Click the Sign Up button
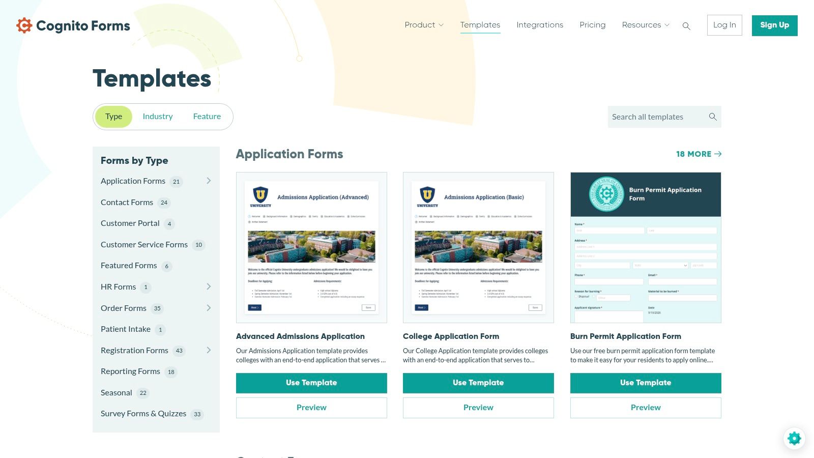814x458 pixels. click(775, 25)
